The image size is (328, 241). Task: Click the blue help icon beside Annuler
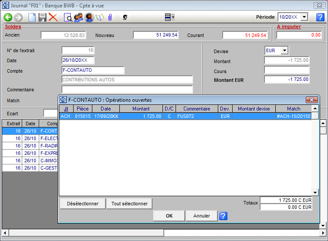[223, 216]
